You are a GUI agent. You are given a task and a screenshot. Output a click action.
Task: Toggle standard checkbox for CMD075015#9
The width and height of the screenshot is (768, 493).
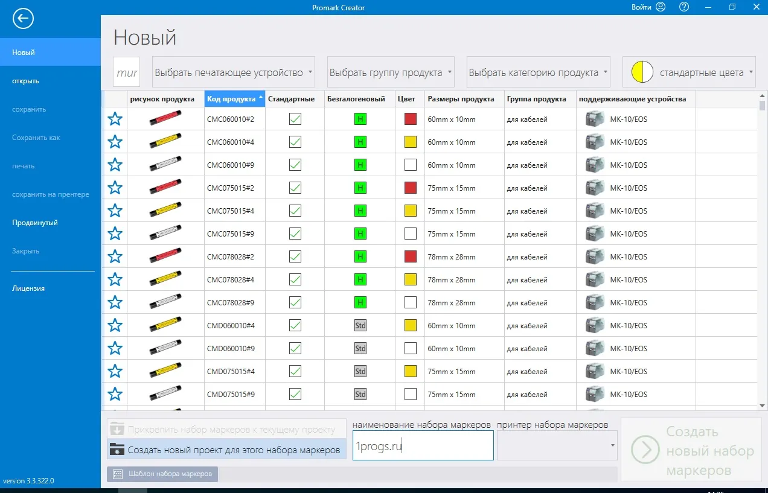click(x=295, y=394)
